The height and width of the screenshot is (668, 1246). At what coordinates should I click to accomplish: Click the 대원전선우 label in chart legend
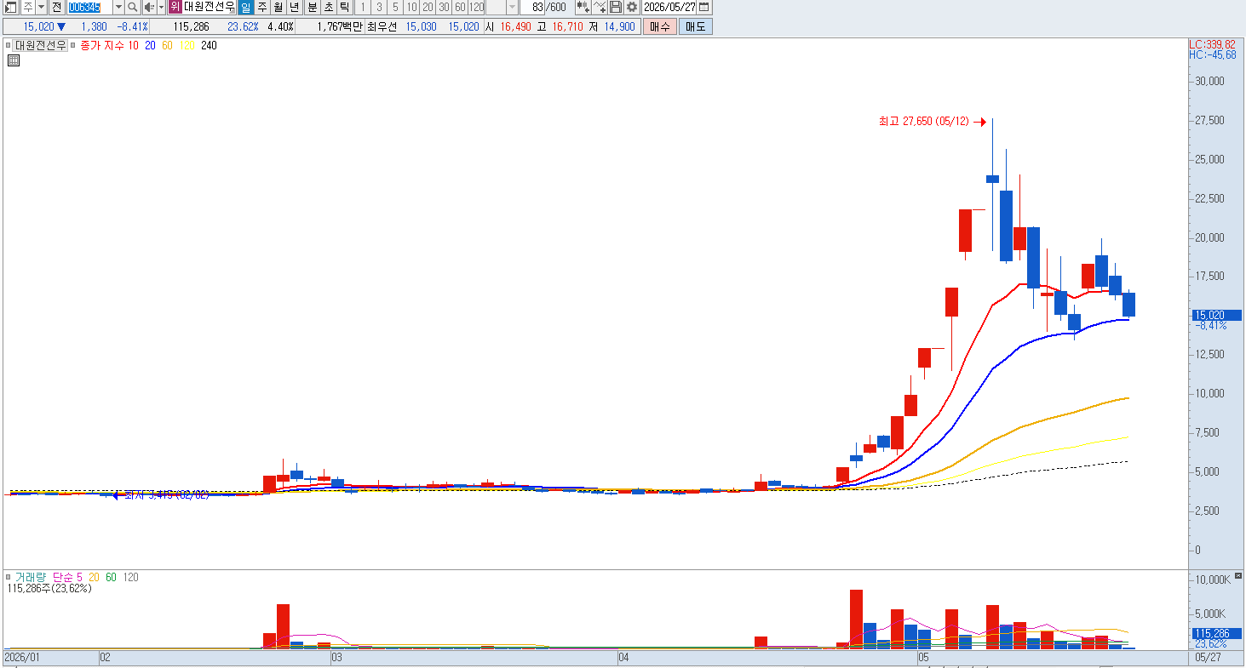41,46
